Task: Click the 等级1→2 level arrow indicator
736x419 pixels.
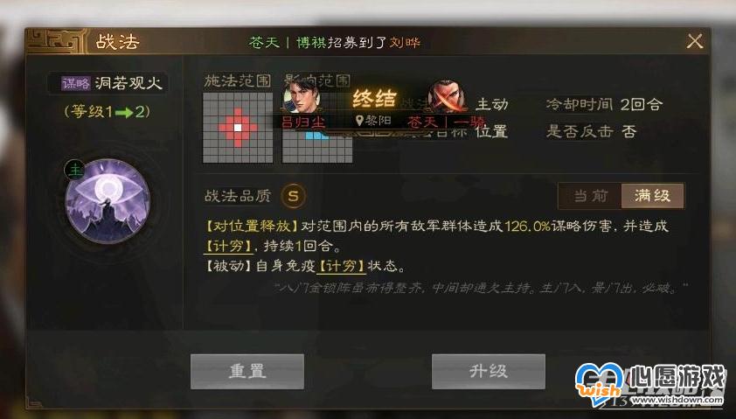Action: coord(108,111)
